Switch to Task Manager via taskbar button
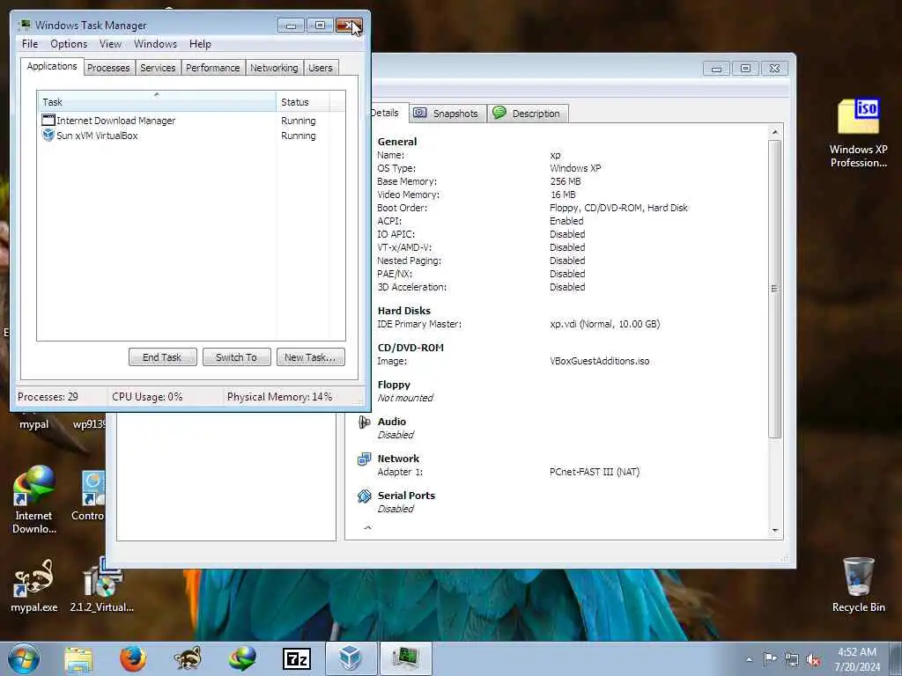This screenshot has height=676, width=902. [x=405, y=658]
